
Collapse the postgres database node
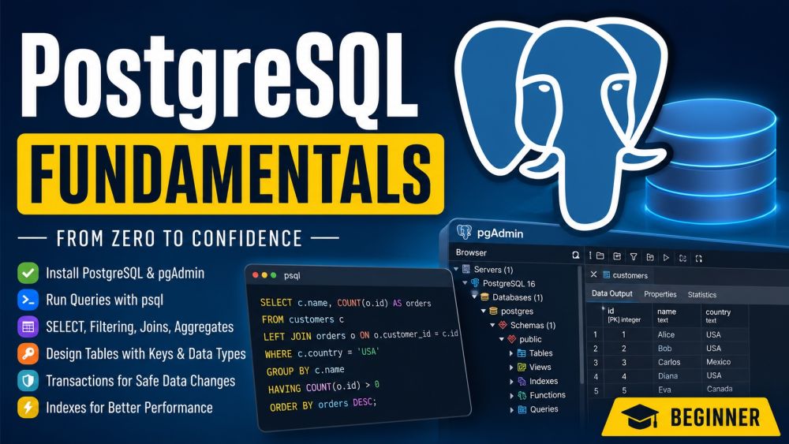click(484, 311)
